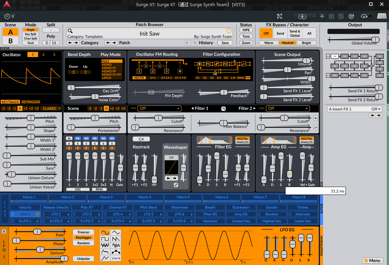Click the waveshaper curve icon below arrows

tap(176, 185)
